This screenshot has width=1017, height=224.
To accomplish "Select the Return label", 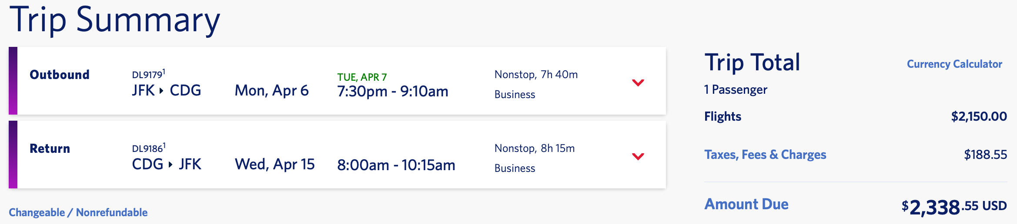I will click(x=50, y=148).
